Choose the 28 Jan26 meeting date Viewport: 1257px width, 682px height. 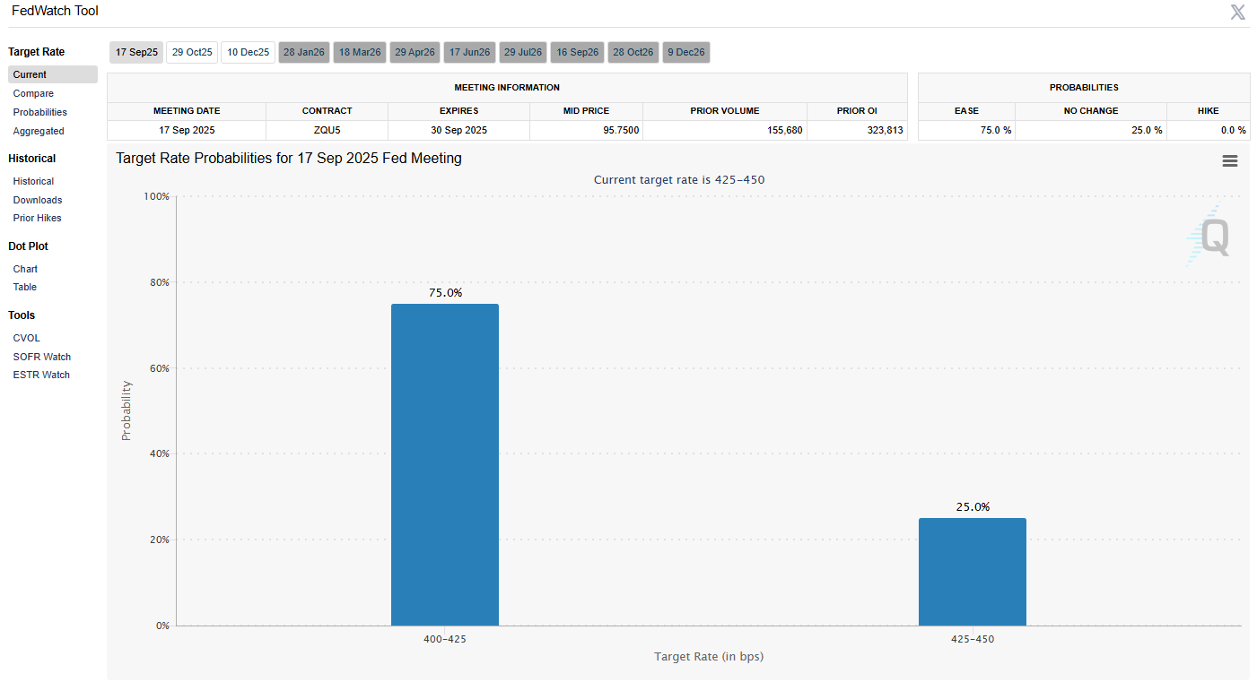point(304,53)
